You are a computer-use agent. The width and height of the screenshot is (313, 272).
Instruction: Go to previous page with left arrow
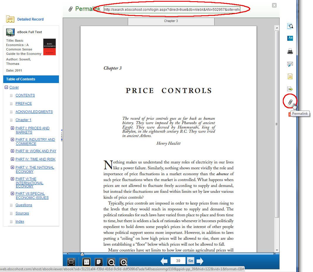[164, 261]
